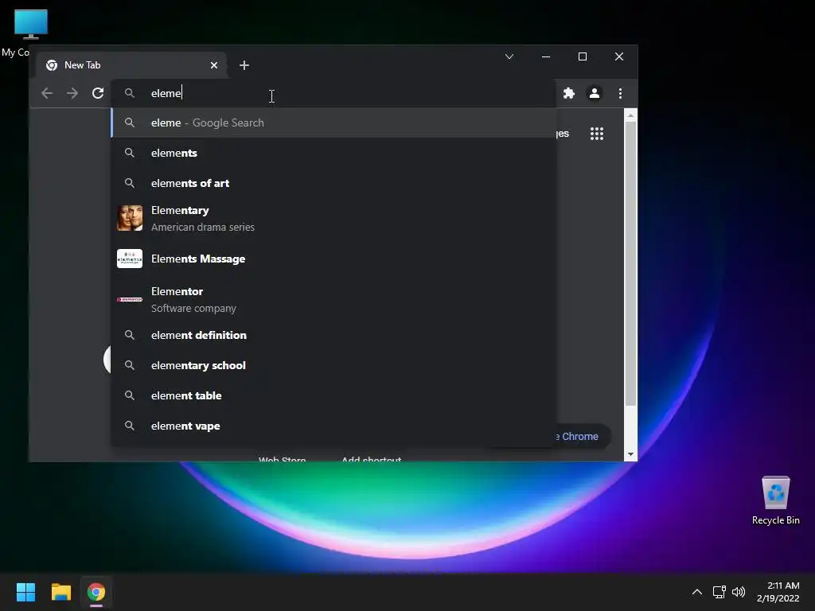Screen dimensions: 815x611
Task: Choose the 'elements' suggestion
Action: [x=333, y=153]
